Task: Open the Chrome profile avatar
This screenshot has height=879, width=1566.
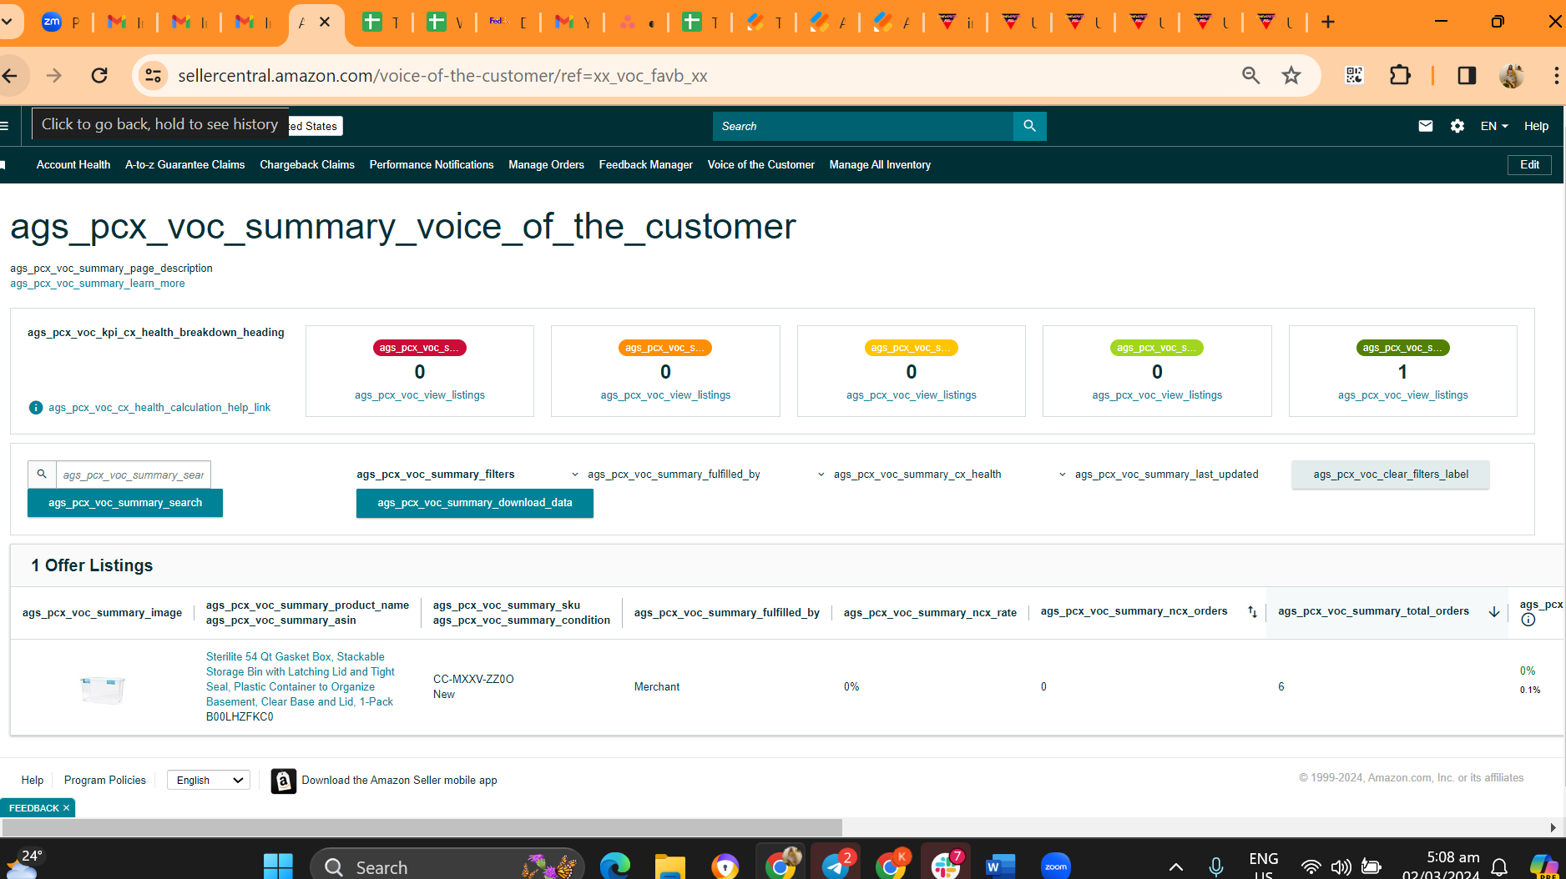Action: click(1512, 76)
